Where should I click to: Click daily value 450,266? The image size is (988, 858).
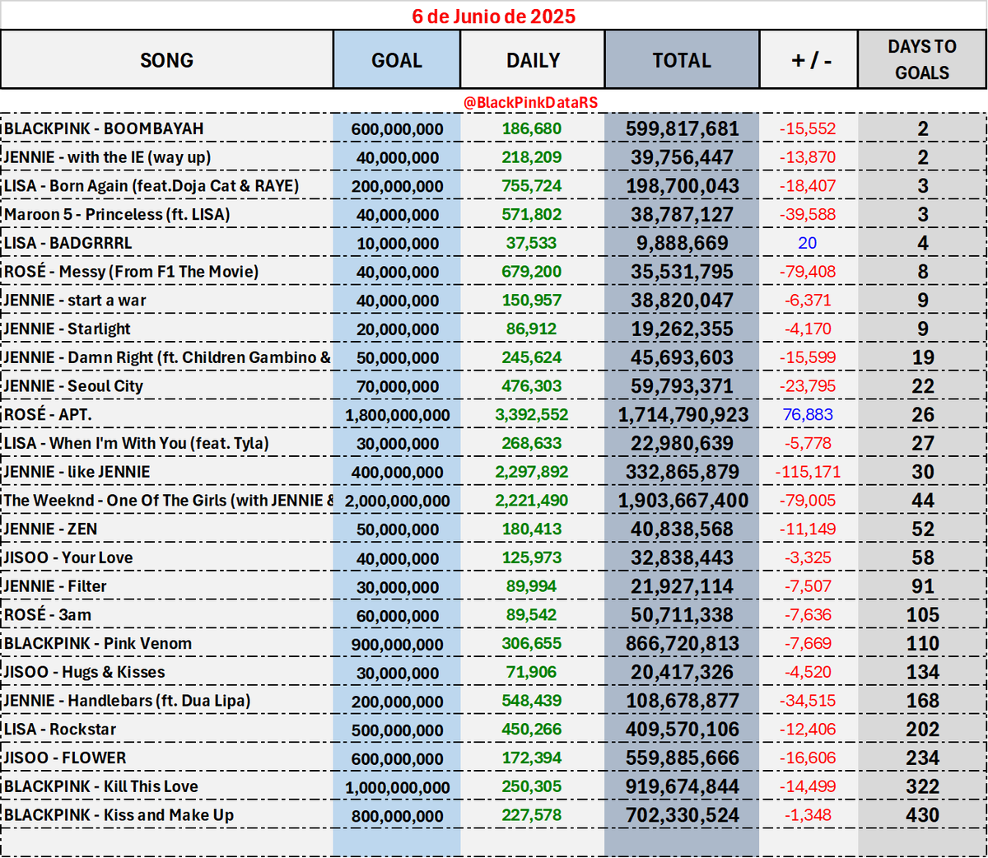(532, 730)
